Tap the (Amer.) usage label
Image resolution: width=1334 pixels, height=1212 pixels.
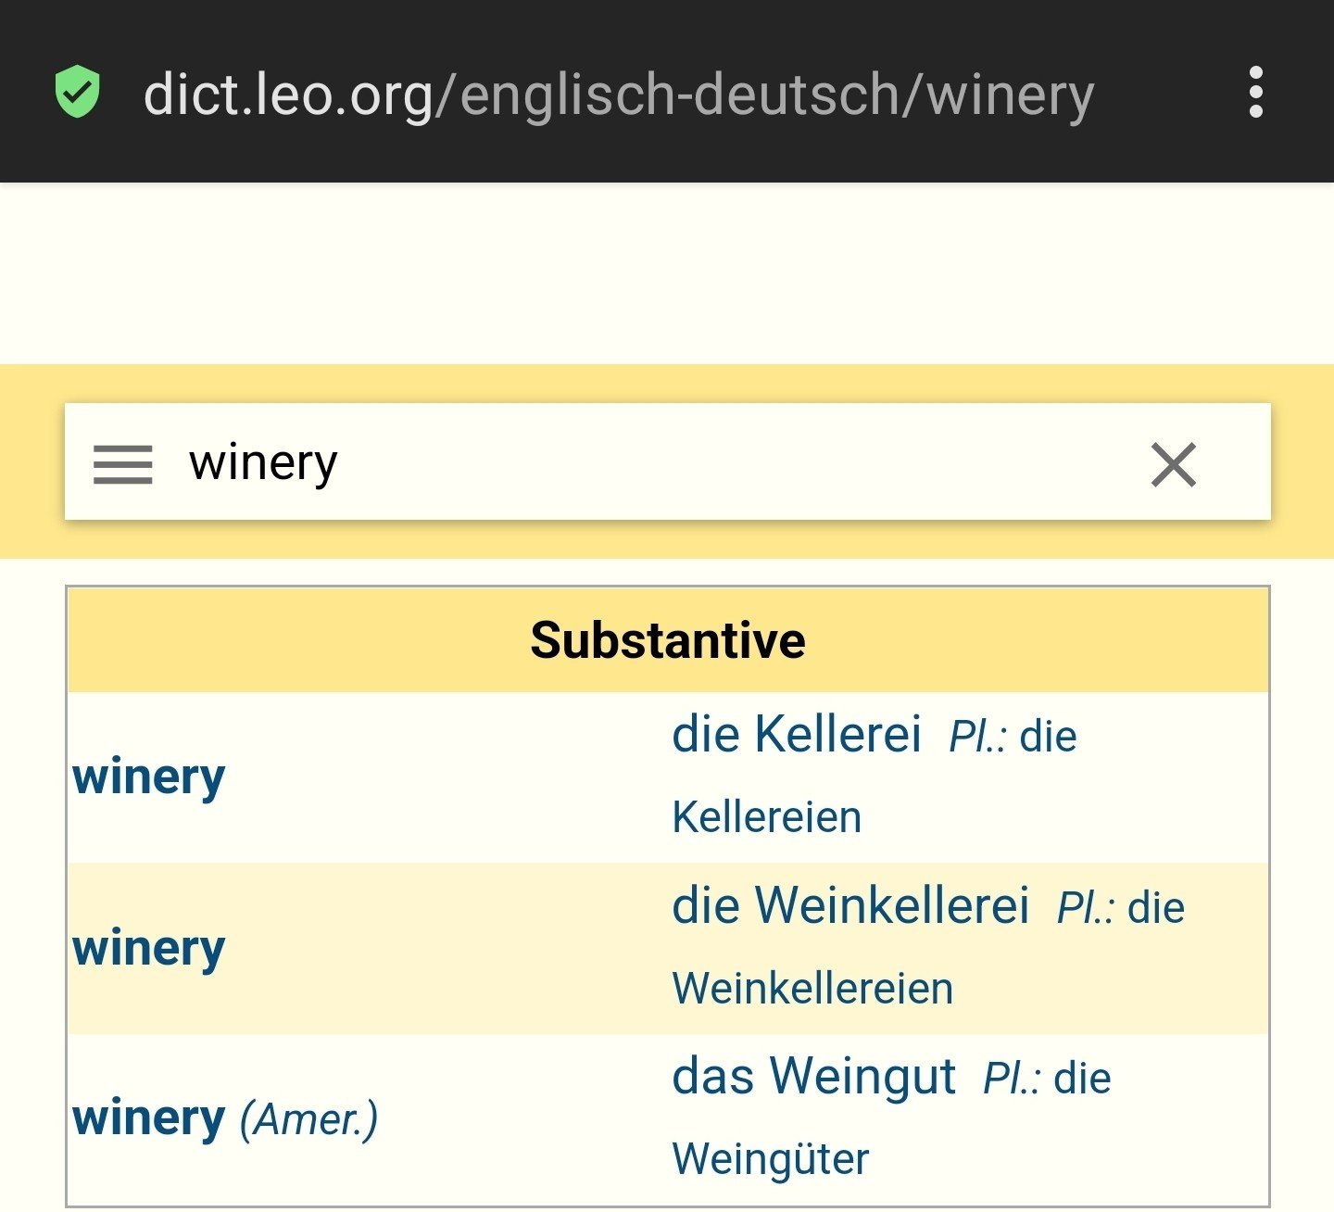[x=308, y=1119]
